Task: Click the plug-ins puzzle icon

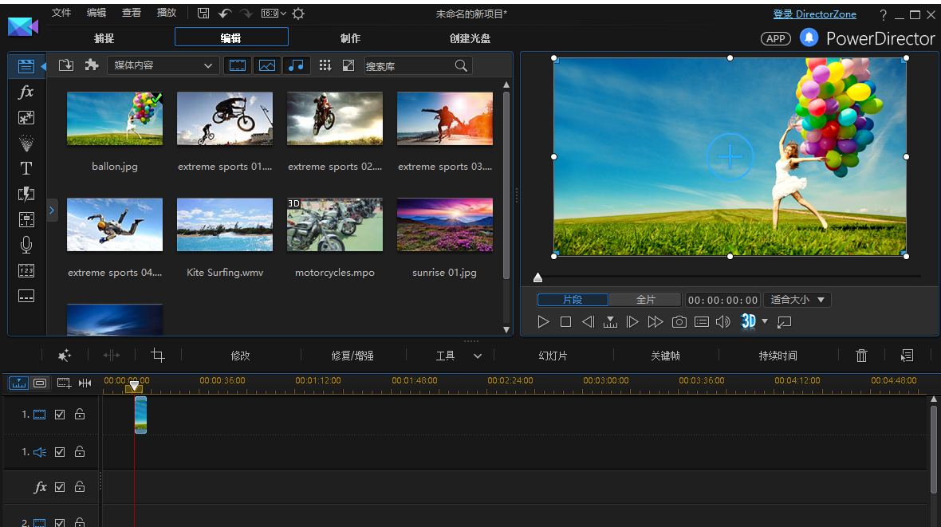Action: tap(91, 65)
